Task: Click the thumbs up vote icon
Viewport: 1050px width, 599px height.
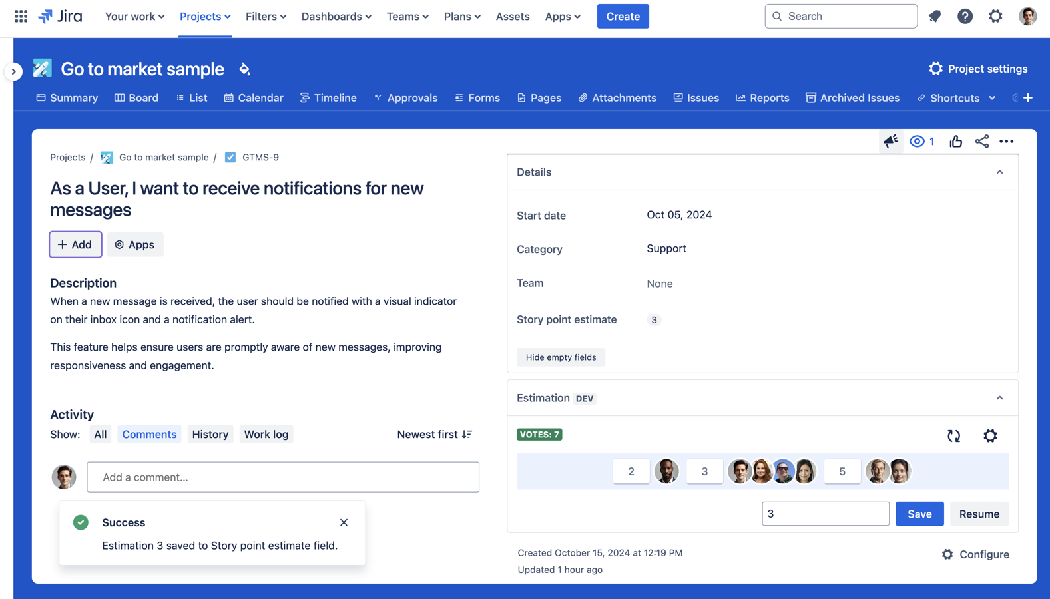Action: click(x=955, y=141)
